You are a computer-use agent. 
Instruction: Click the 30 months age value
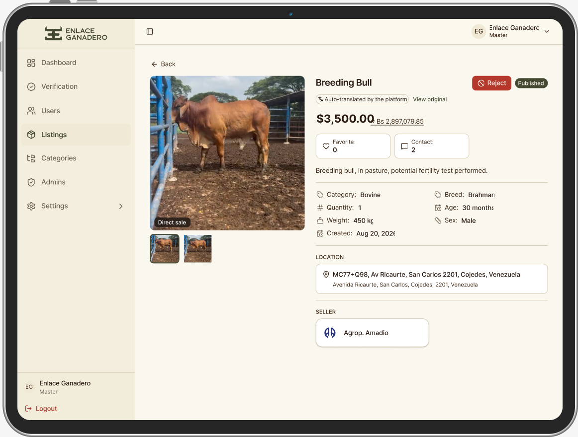click(x=478, y=208)
